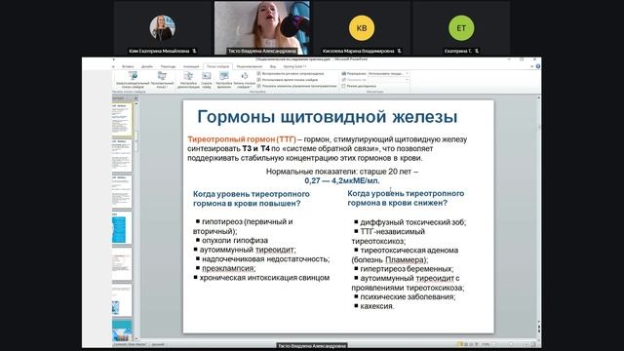Click bullet 'диффузный токсический зоб'
This screenshot has height=351, width=624.
[413, 222]
